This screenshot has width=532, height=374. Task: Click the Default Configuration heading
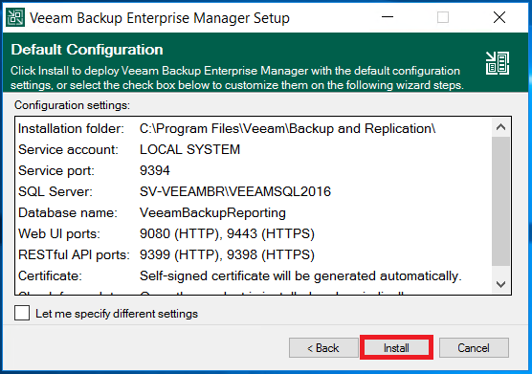click(87, 50)
